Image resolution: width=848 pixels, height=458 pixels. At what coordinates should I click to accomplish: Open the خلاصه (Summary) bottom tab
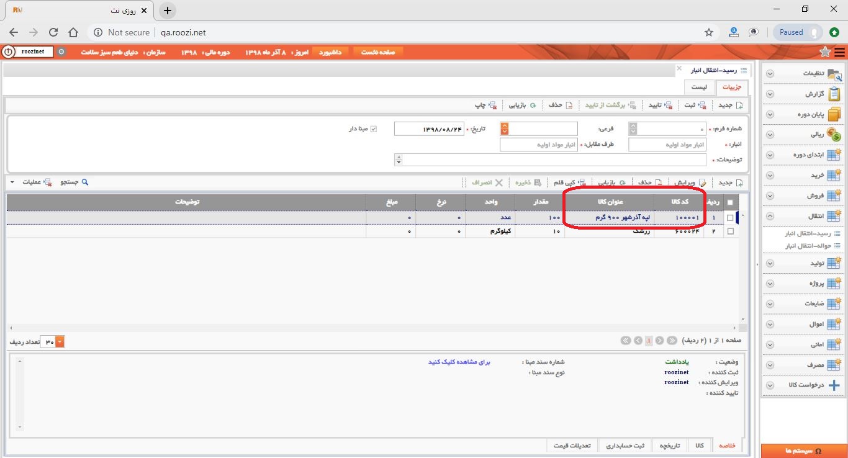click(x=727, y=446)
